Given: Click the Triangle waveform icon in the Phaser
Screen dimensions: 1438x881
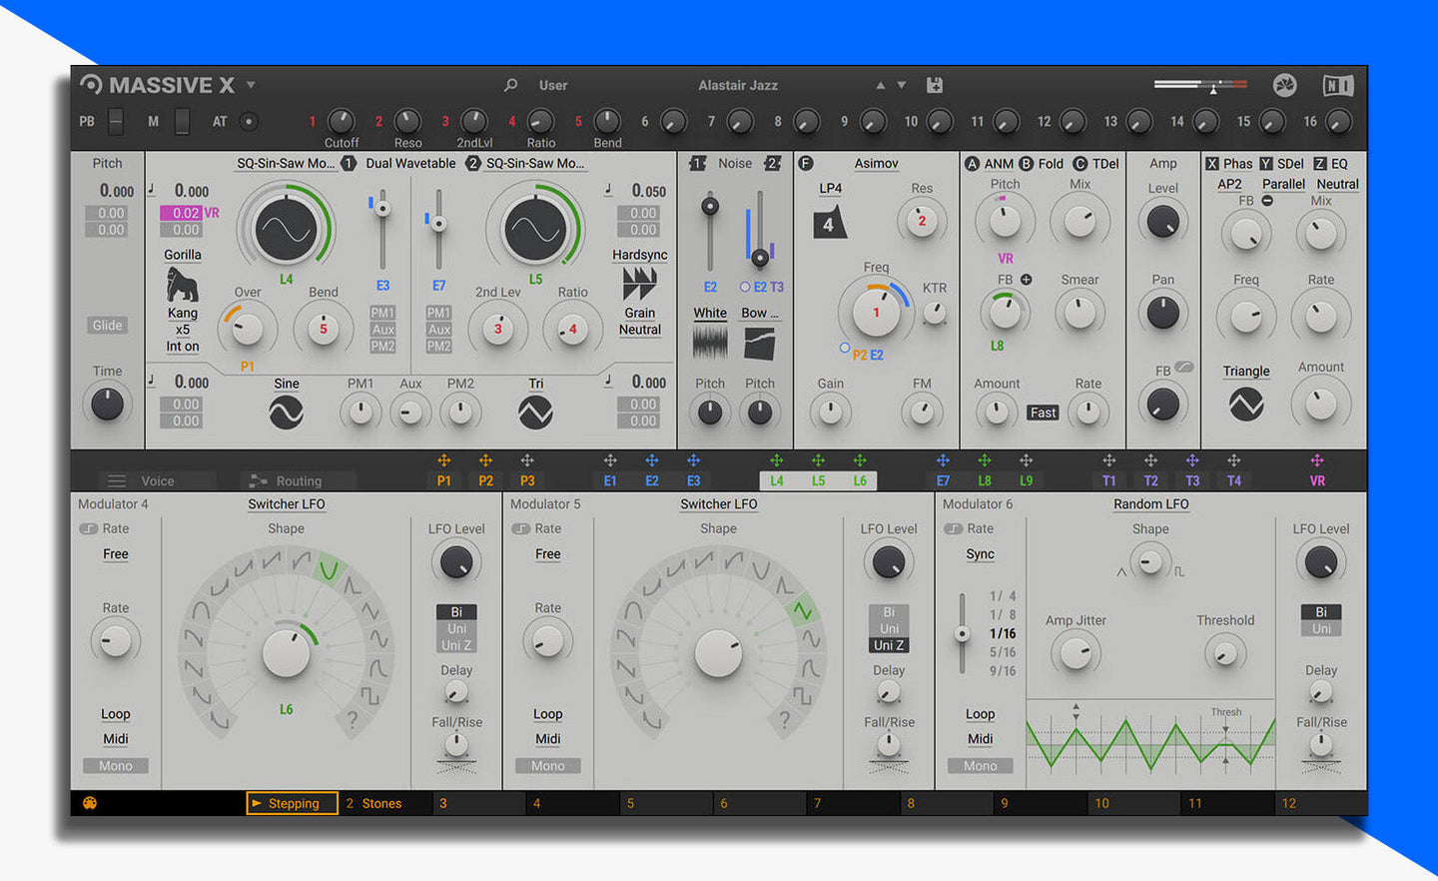Looking at the screenshot, I should coord(1246,404).
